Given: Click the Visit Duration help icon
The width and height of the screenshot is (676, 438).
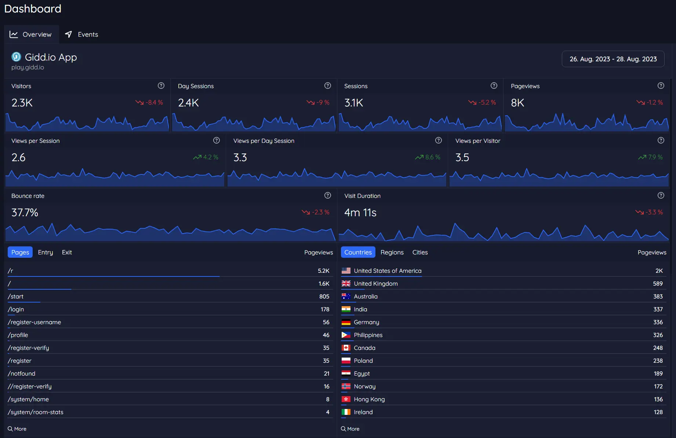Looking at the screenshot, I should click(x=661, y=195).
